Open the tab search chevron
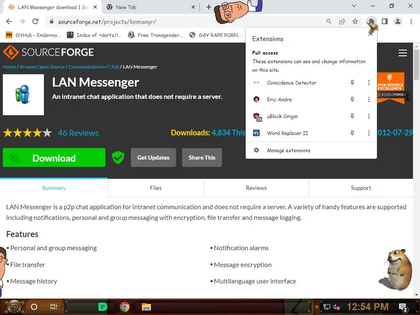The image size is (420, 315). click(x=354, y=6)
